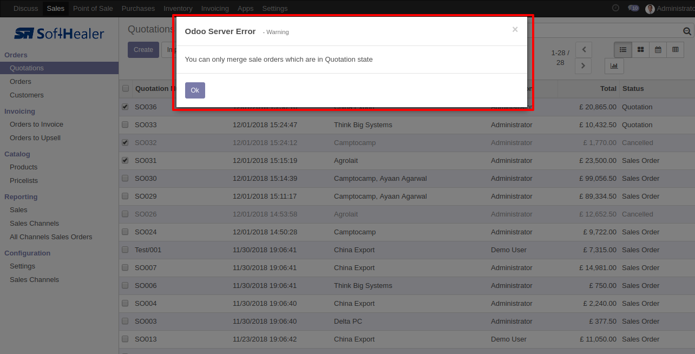Uncheck the SO032 row checkbox
Screen dimensions: 695x354
125,142
